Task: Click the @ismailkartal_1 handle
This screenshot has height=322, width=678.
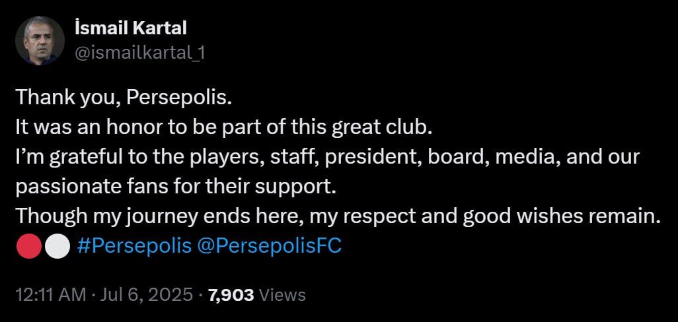Action: 141,53
